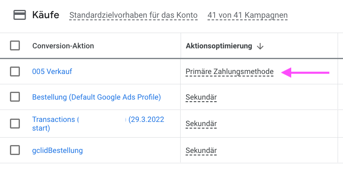Screen dimensions: 343x186
Task: Open Bestellung (Default Google Ads Profile) link
Action: (97, 97)
